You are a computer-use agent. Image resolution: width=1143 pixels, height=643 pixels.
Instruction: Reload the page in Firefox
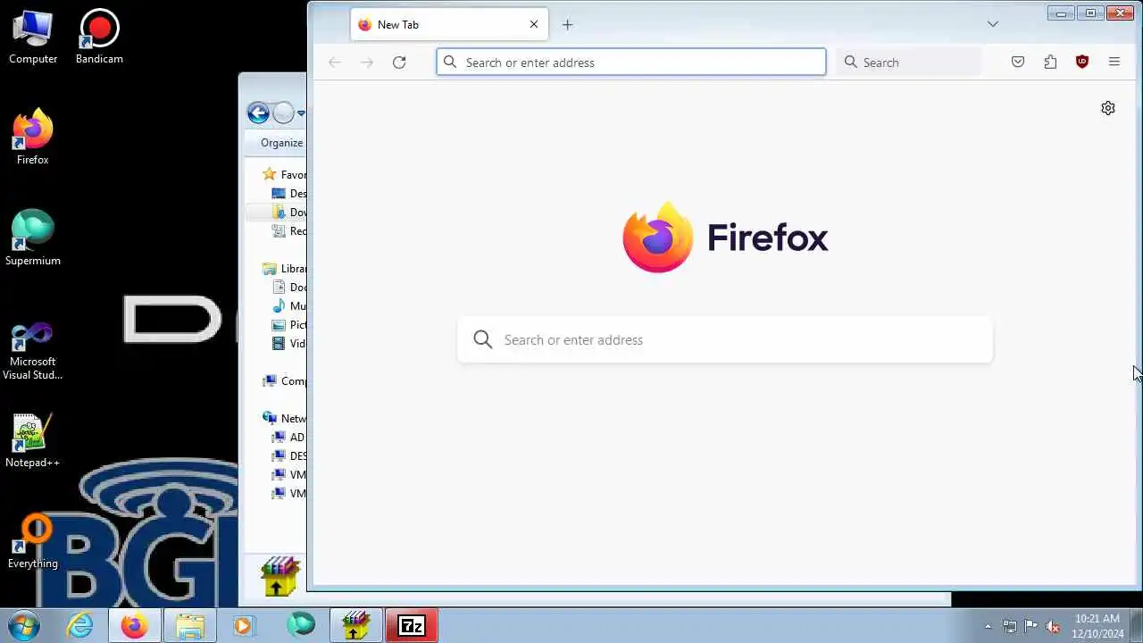(399, 63)
